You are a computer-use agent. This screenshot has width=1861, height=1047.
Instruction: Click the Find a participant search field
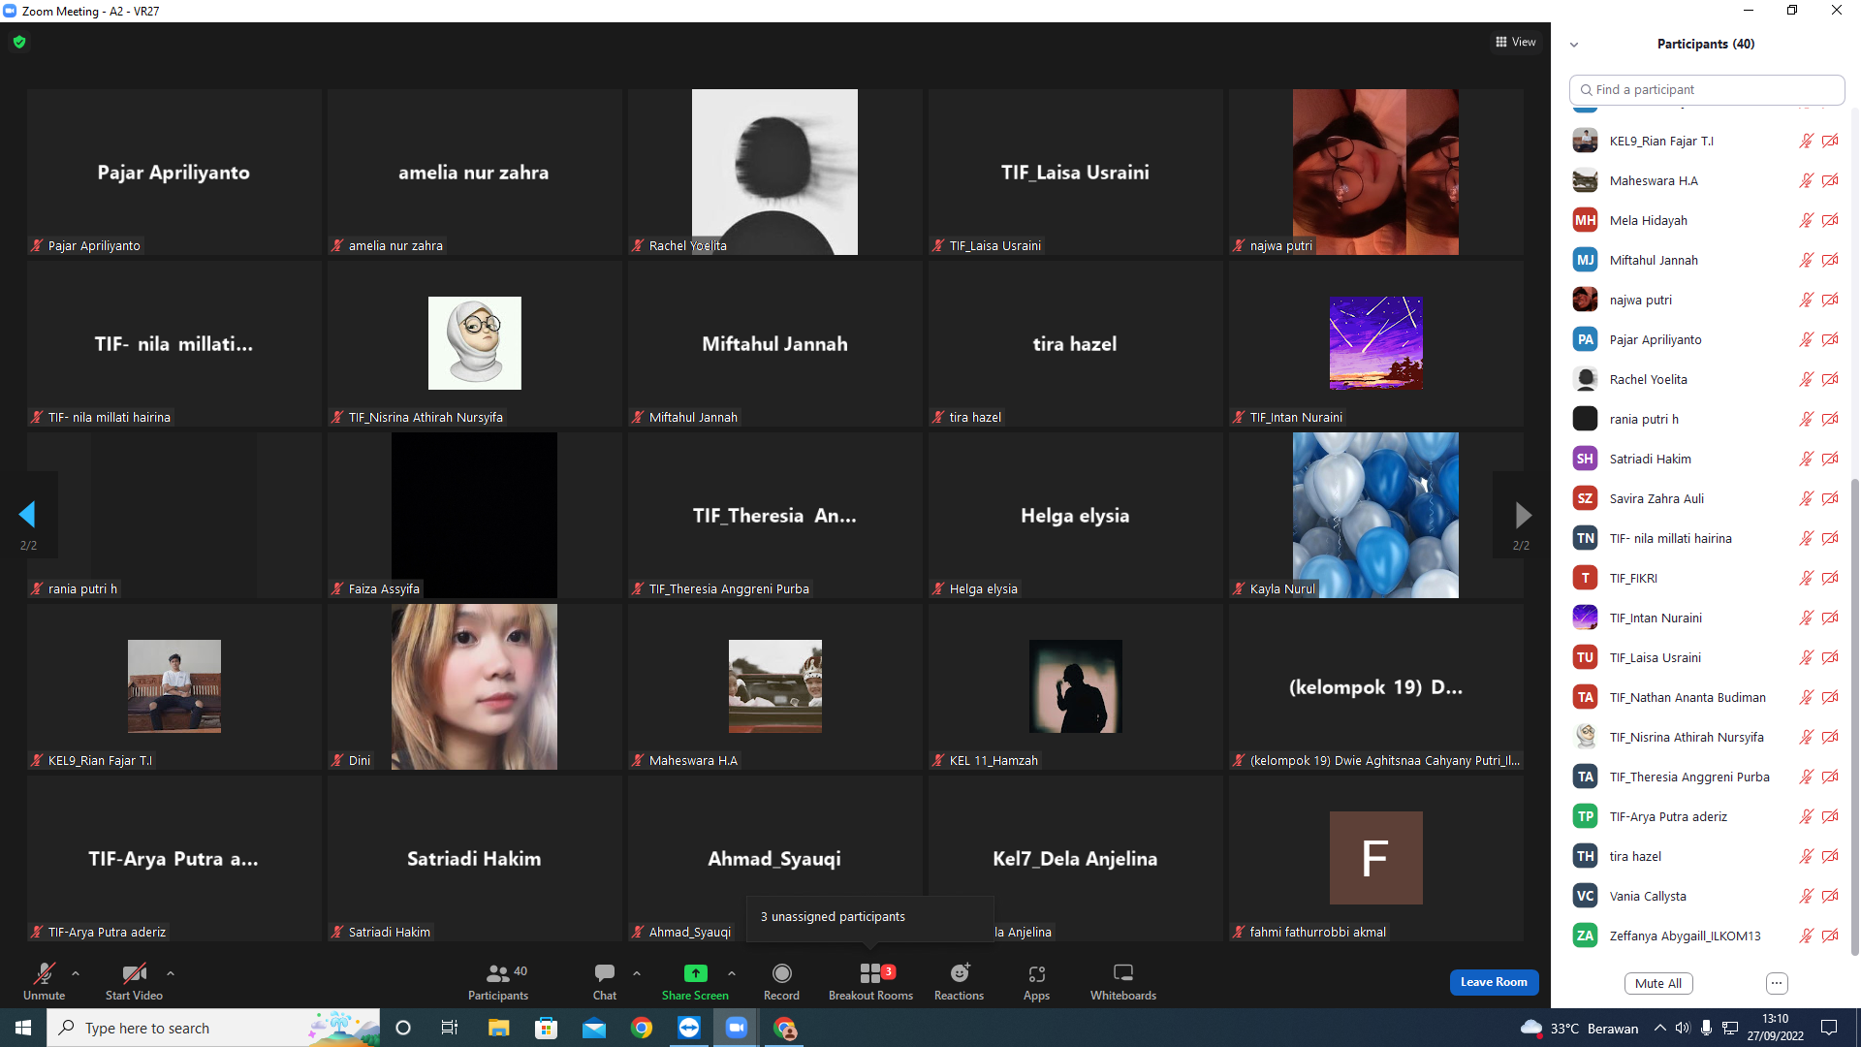click(1707, 89)
